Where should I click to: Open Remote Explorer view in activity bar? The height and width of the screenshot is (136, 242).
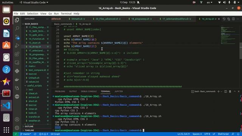click(17, 62)
